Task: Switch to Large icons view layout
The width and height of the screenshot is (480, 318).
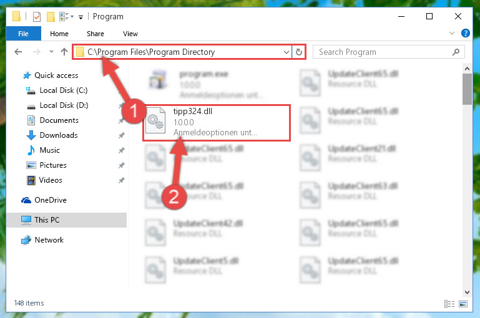Action: (463, 304)
